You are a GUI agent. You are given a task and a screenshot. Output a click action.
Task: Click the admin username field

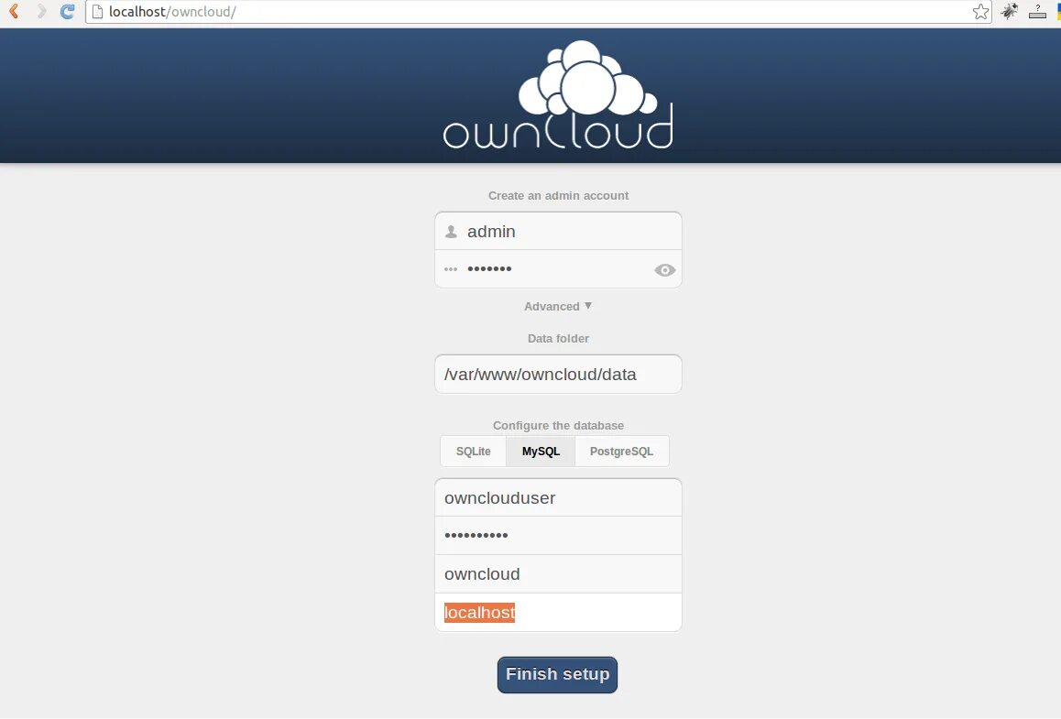[x=558, y=232]
